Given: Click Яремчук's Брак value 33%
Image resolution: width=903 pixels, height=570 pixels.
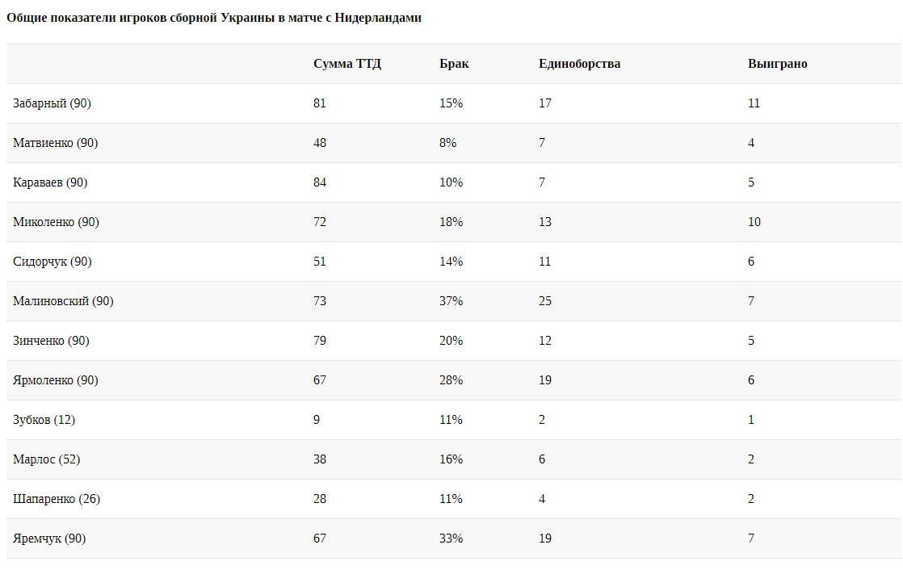Looking at the screenshot, I should coord(451,539).
